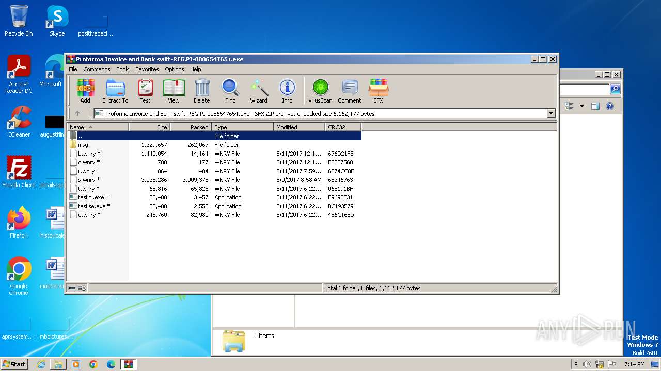Select the b.wnry file
The width and height of the screenshot is (661, 371).
pyautogui.click(x=214, y=154)
